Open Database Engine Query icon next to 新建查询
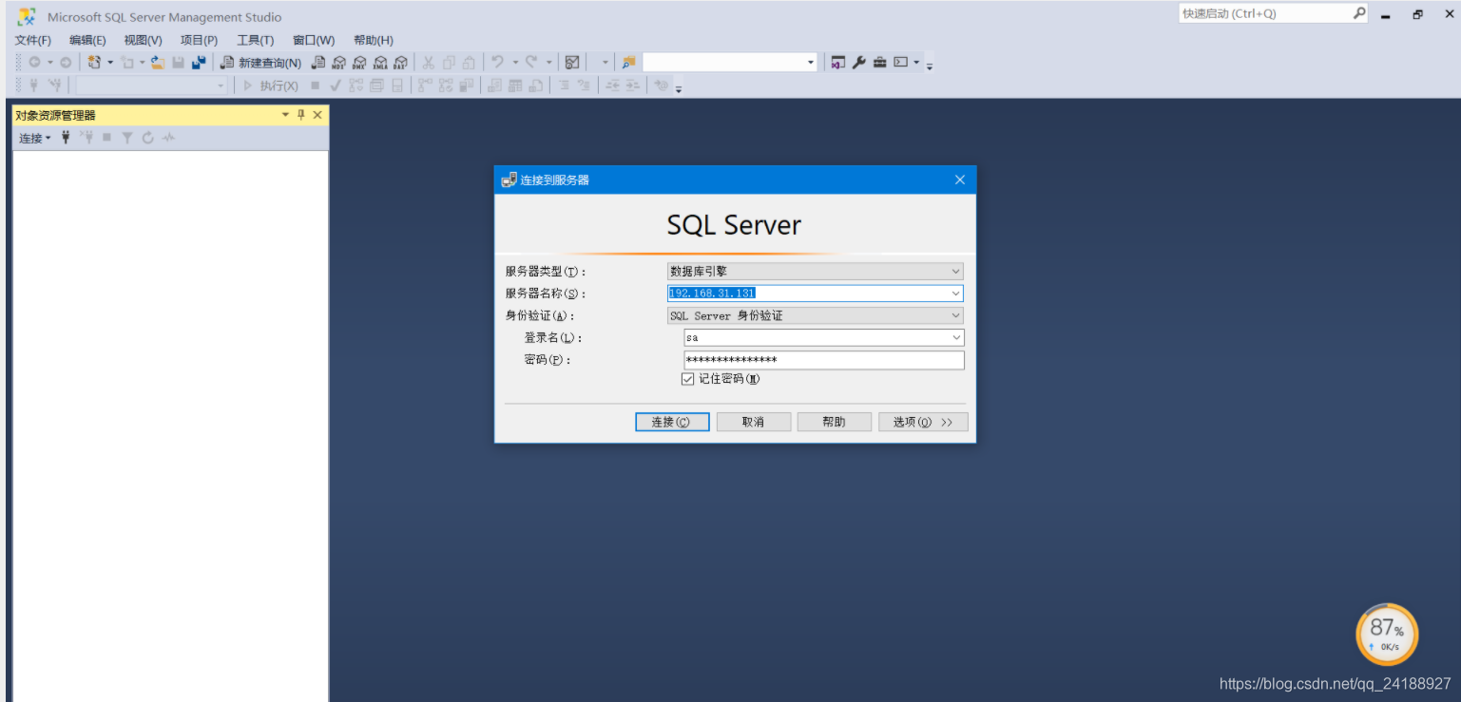1461x702 pixels. click(x=318, y=63)
